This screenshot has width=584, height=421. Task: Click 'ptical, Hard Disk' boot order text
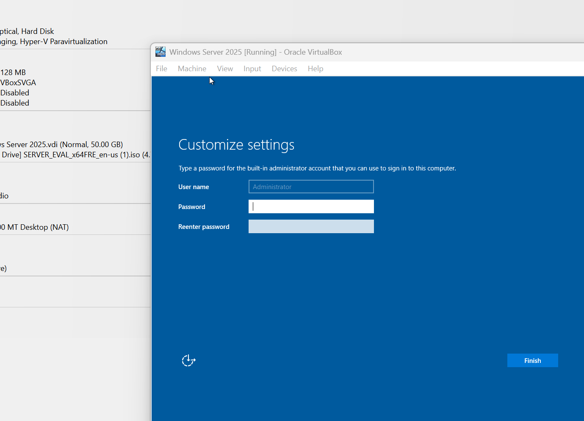[x=27, y=31]
